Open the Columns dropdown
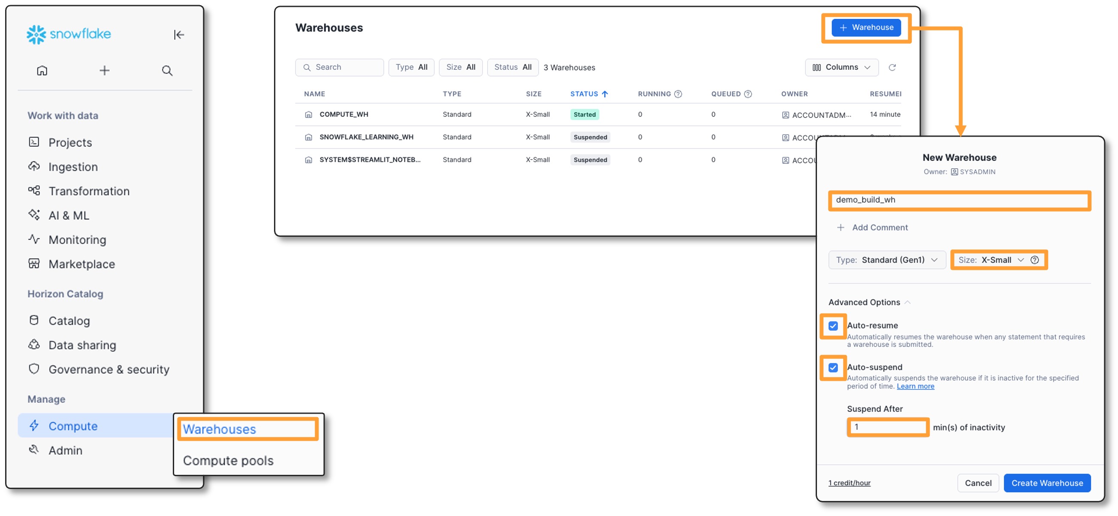This screenshot has width=1118, height=516. 841,67
